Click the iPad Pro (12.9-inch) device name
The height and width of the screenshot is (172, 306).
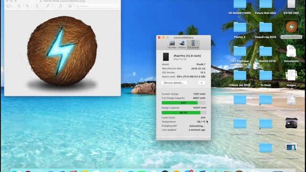coord(187,56)
